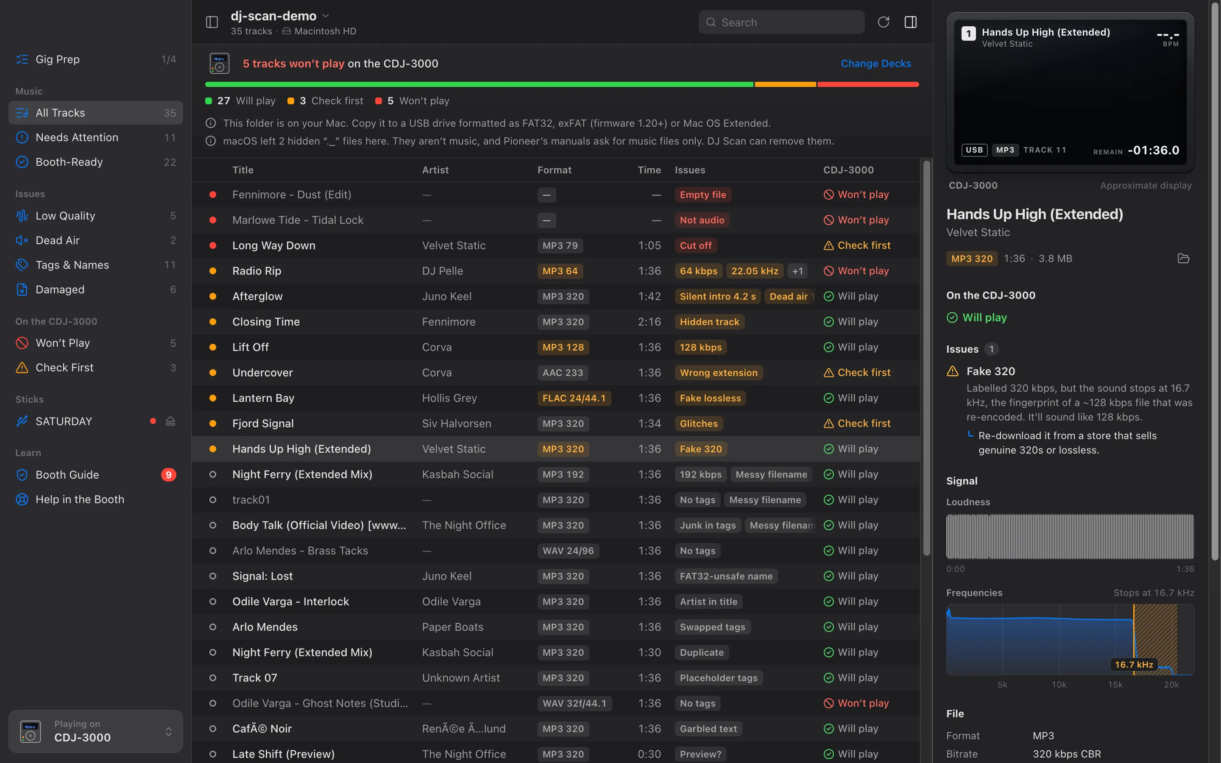Open Gig Prep checklist

pyautogui.click(x=96, y=59)
